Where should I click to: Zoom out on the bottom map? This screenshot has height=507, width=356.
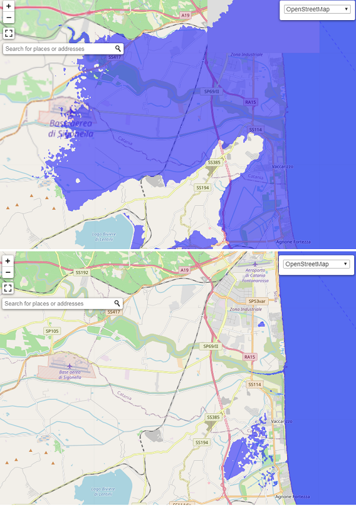8,272
